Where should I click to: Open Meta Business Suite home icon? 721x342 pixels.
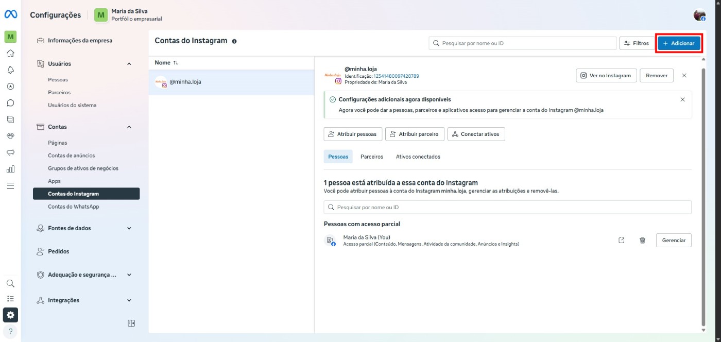tap(10, 53)
